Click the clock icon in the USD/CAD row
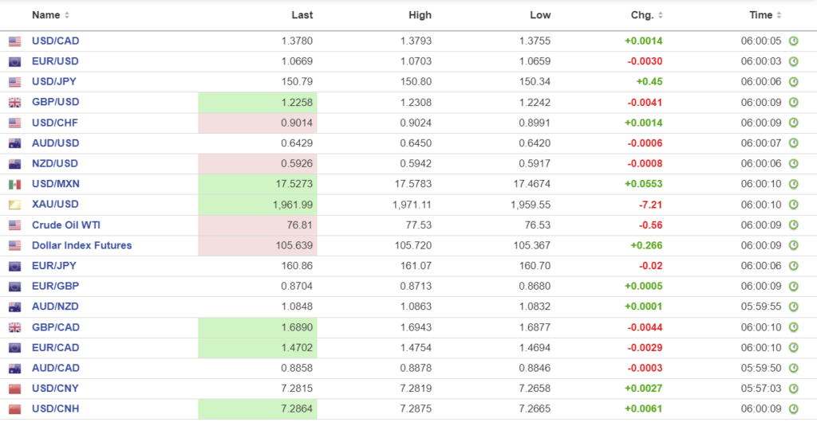 coord(793,41)
